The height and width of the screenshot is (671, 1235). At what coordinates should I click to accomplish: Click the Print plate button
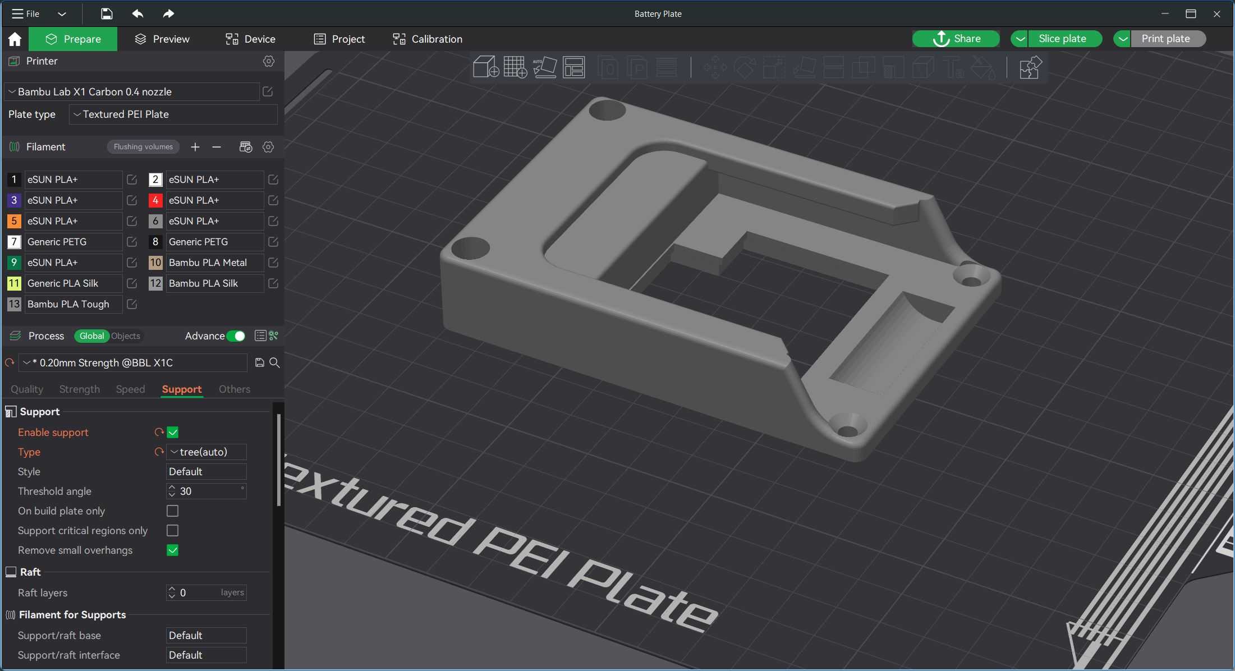(x=1168, y=39)
